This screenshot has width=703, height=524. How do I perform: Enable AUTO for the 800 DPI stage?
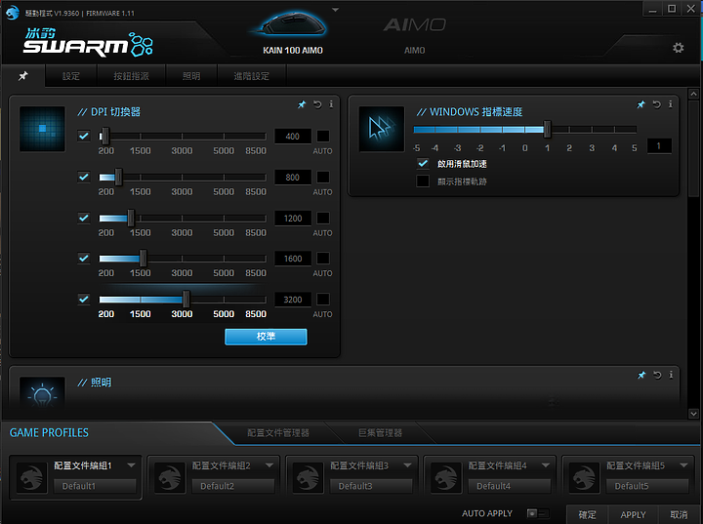(x=323, y=177)
